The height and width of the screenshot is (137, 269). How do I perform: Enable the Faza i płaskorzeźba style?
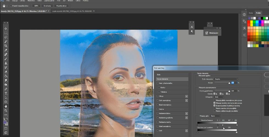click(158, 83)
